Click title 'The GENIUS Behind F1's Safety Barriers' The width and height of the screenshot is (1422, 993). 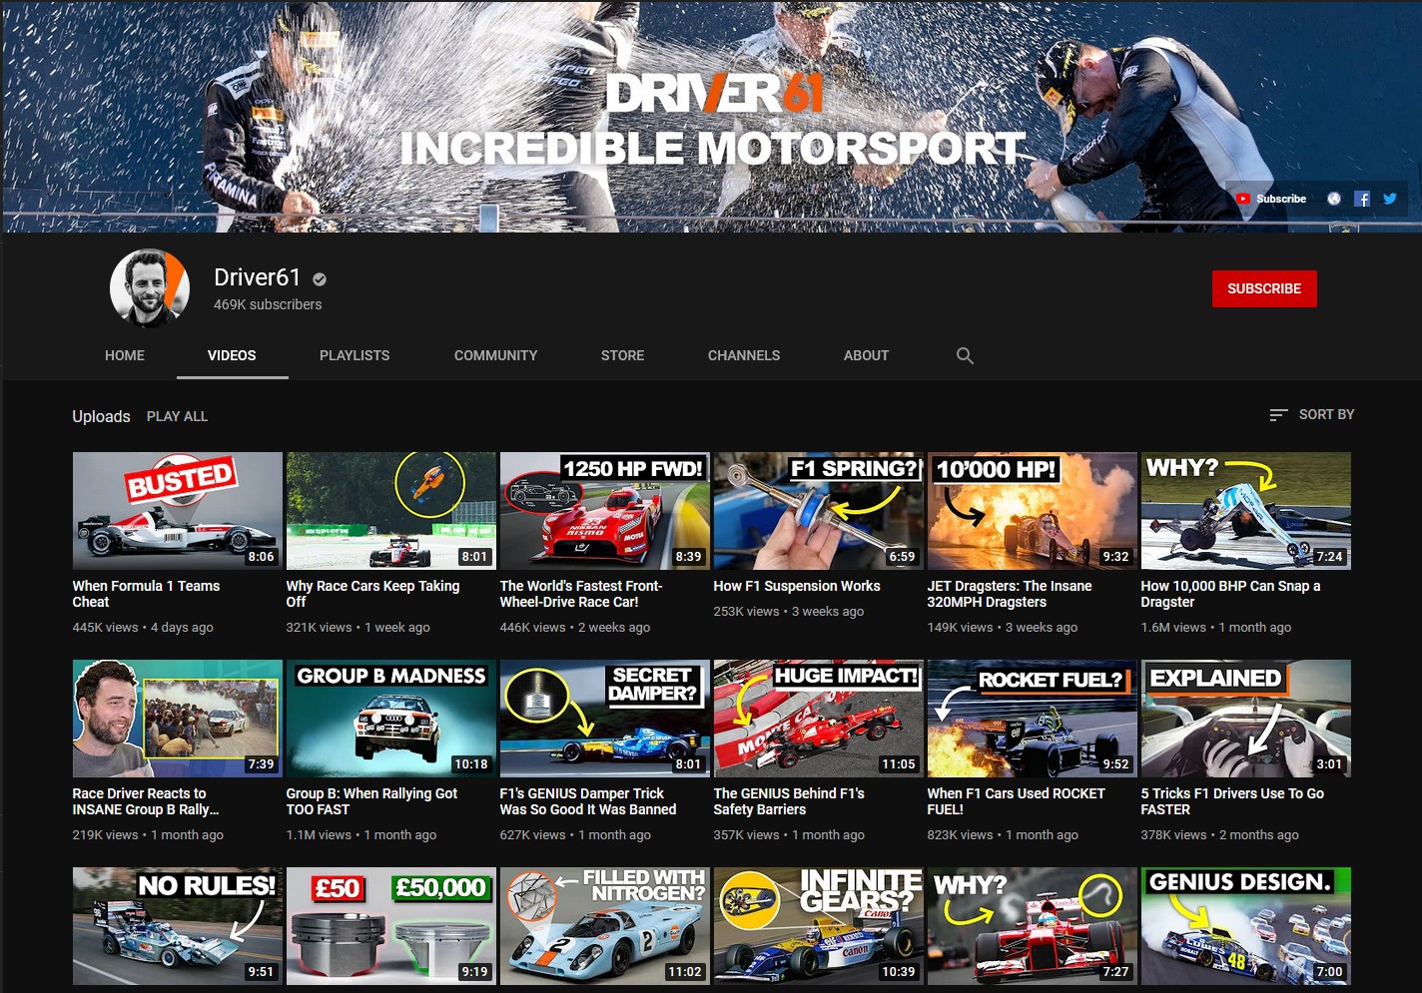point(789,801)
